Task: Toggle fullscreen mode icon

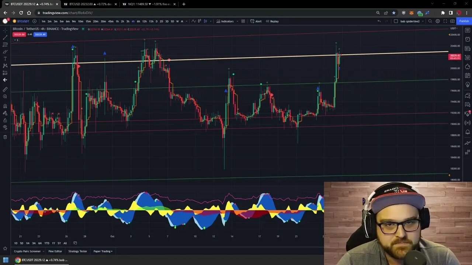Action: (445, 21)
